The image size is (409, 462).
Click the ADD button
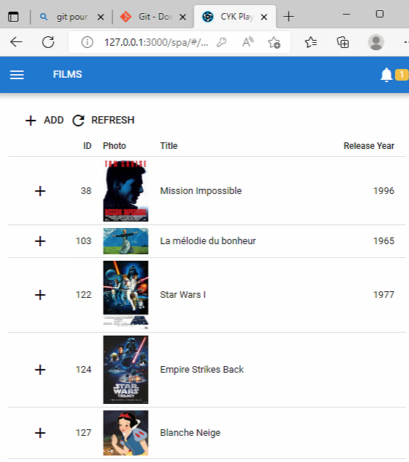44,120
